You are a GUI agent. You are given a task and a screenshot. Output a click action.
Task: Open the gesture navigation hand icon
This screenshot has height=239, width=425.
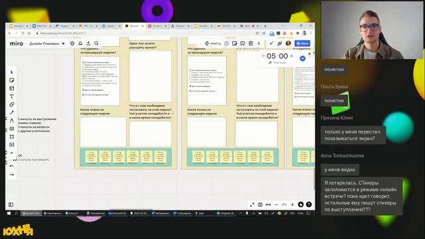pyautogui.click(x=301, y=204)
